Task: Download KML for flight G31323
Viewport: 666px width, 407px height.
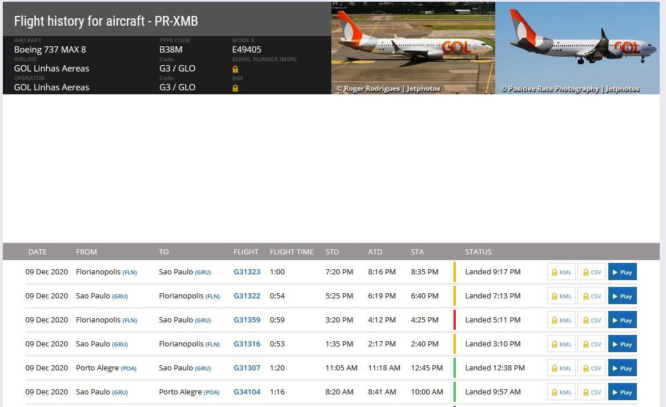Action: tap(561, 272)
